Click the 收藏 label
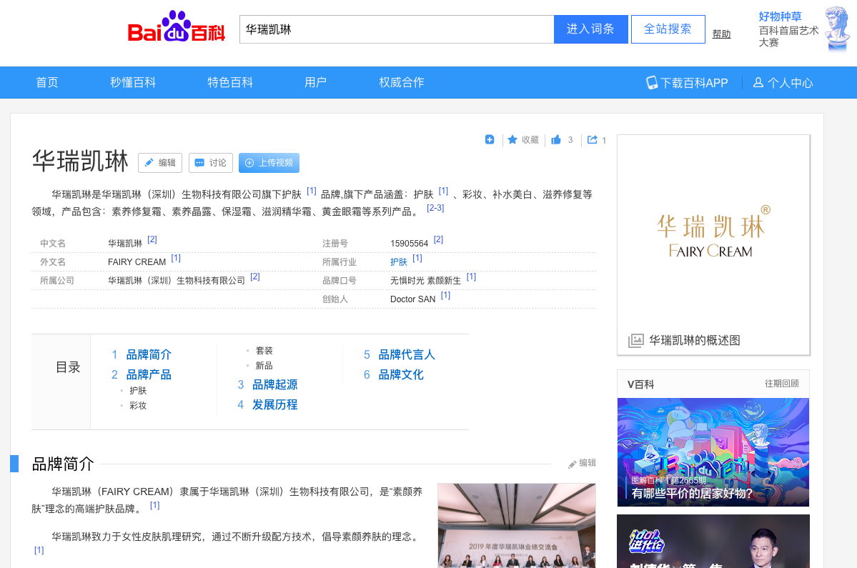857x568 pixels. click(530, 140)
